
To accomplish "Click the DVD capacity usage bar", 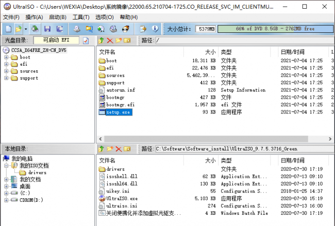I will coord(275,29).
